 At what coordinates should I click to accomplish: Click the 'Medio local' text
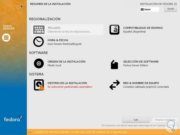[x=54, y=65]
